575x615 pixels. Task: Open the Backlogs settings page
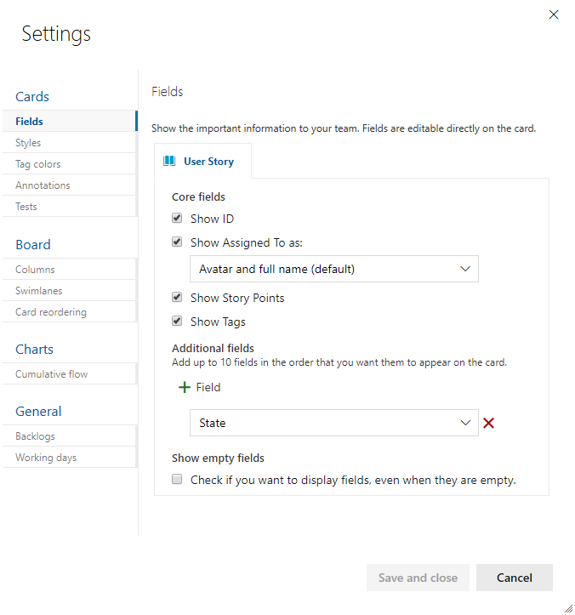70,436
